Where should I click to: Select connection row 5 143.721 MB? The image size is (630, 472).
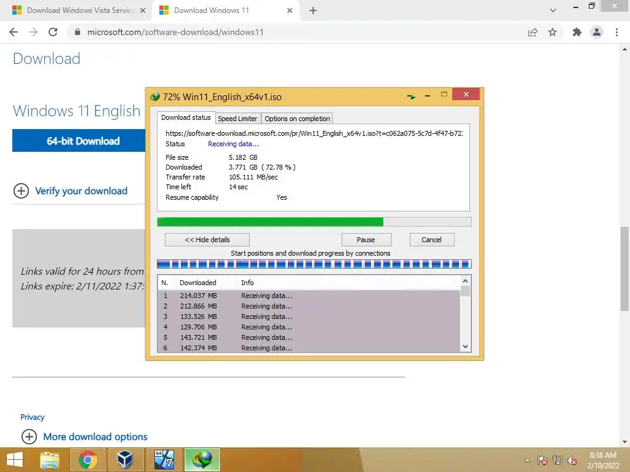[308, 337]
